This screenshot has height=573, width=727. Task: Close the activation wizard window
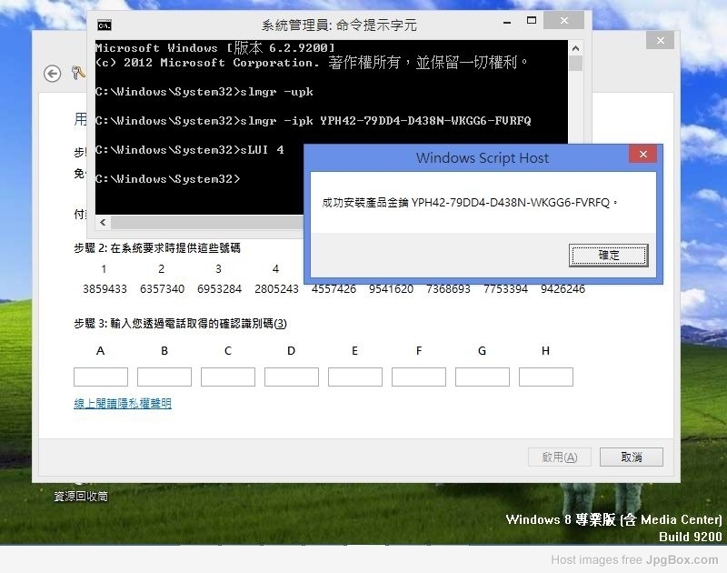[660, 41]
